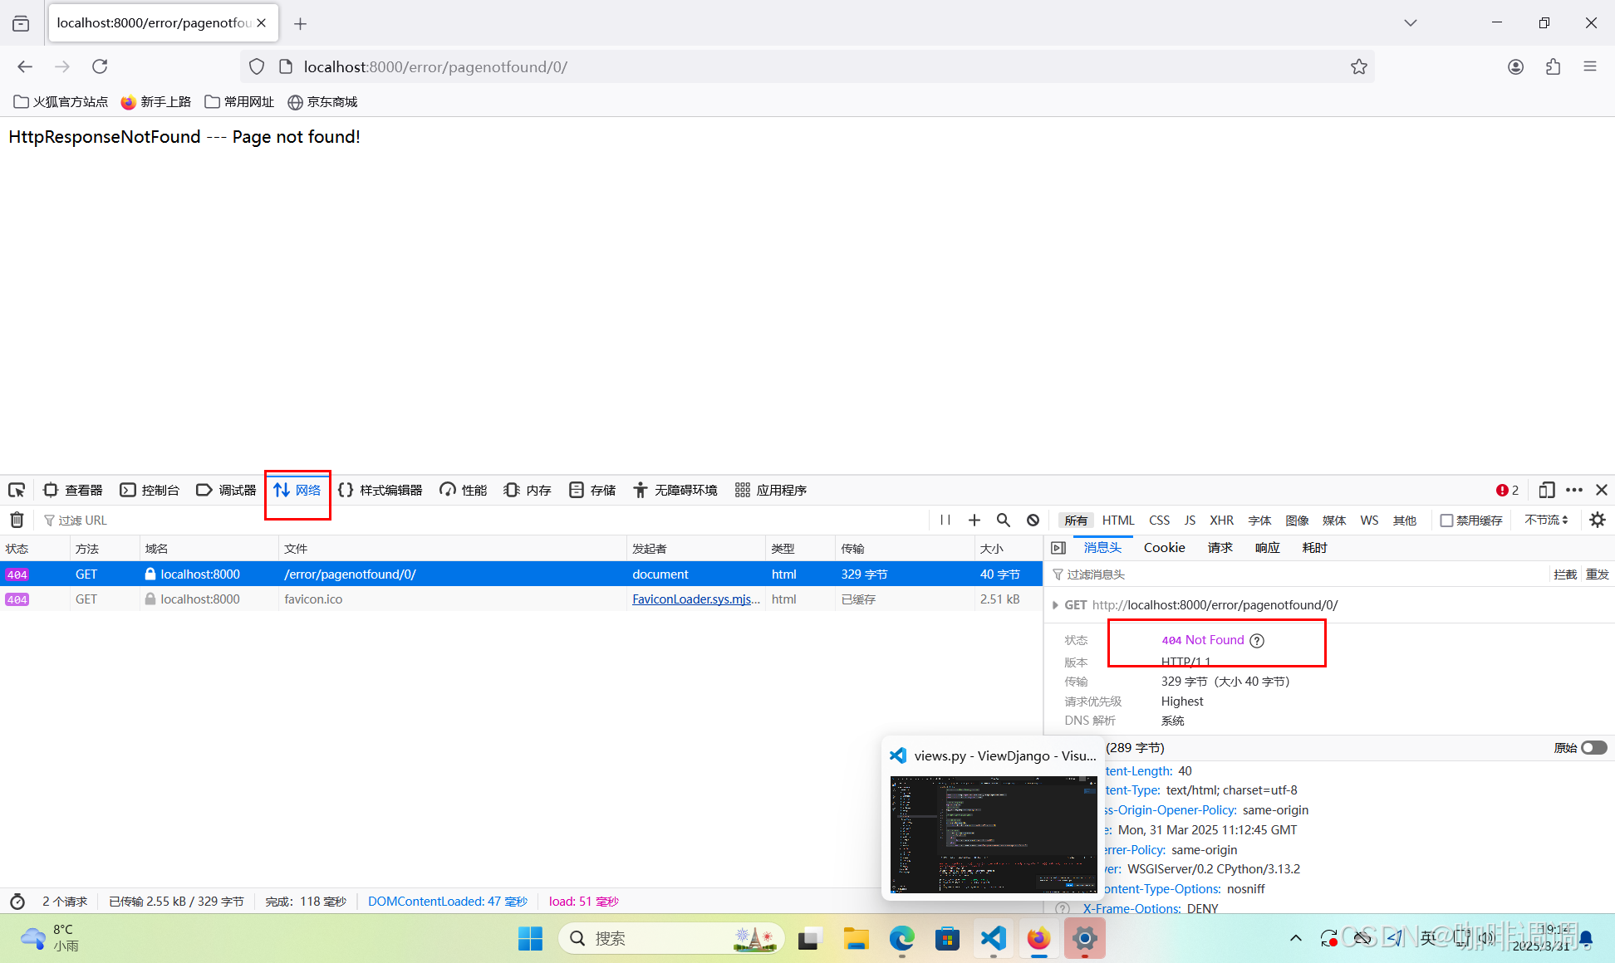Open network search with magnifier icon
Image resolution: width=1615 pixels, height=963 pixels.
[1004, 520]
